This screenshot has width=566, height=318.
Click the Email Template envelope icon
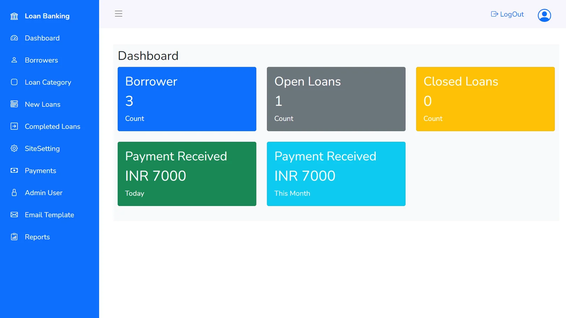click(14, 214)
